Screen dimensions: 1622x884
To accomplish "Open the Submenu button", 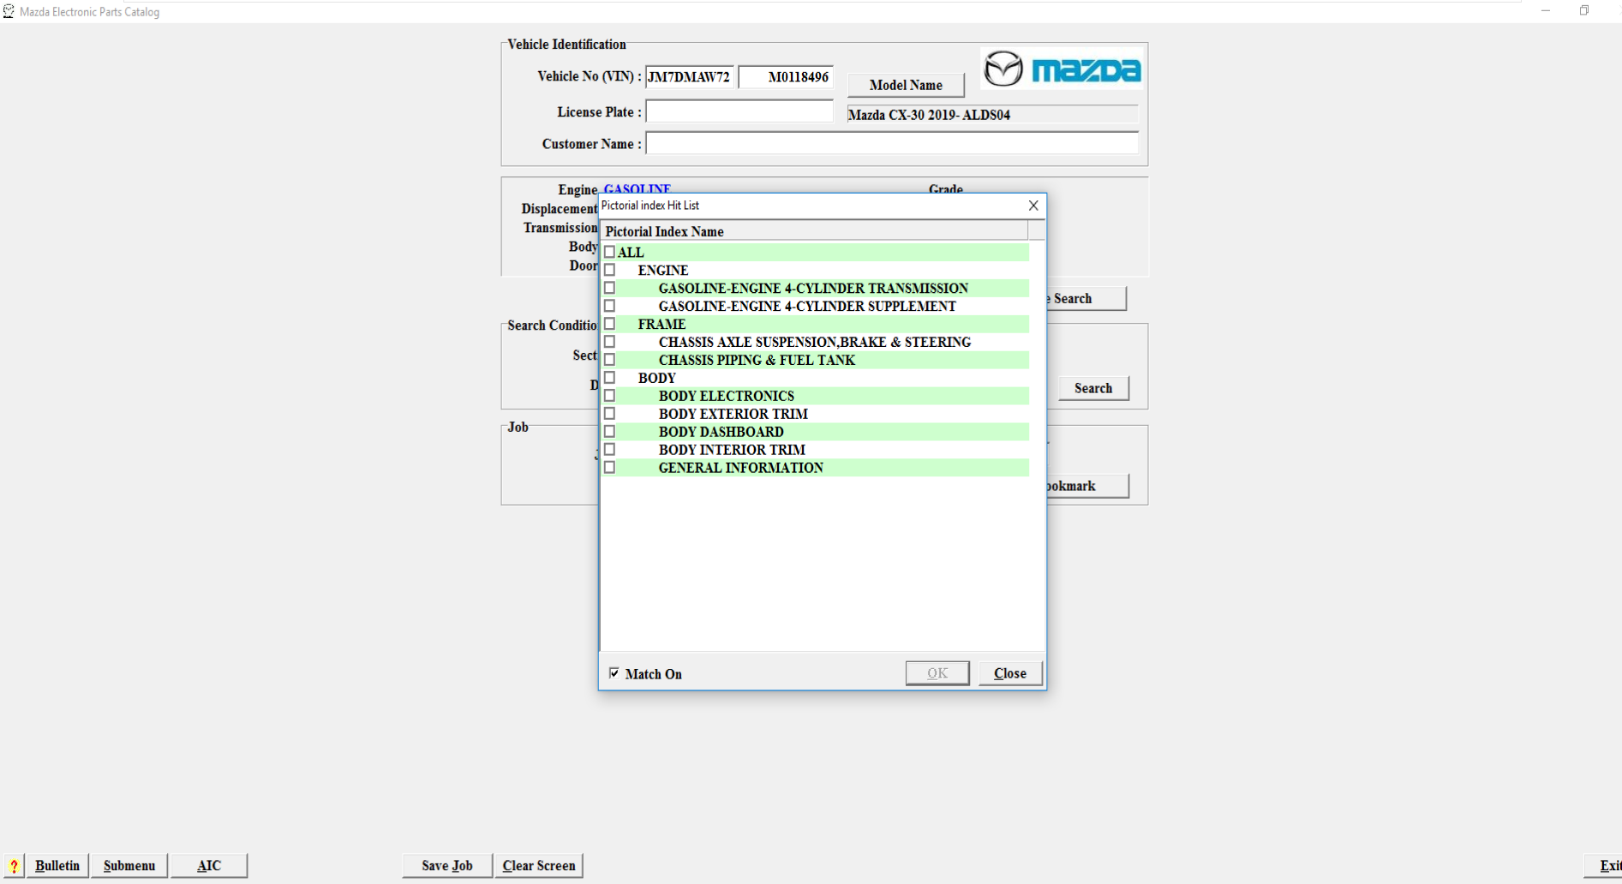I will click(129, 866).
